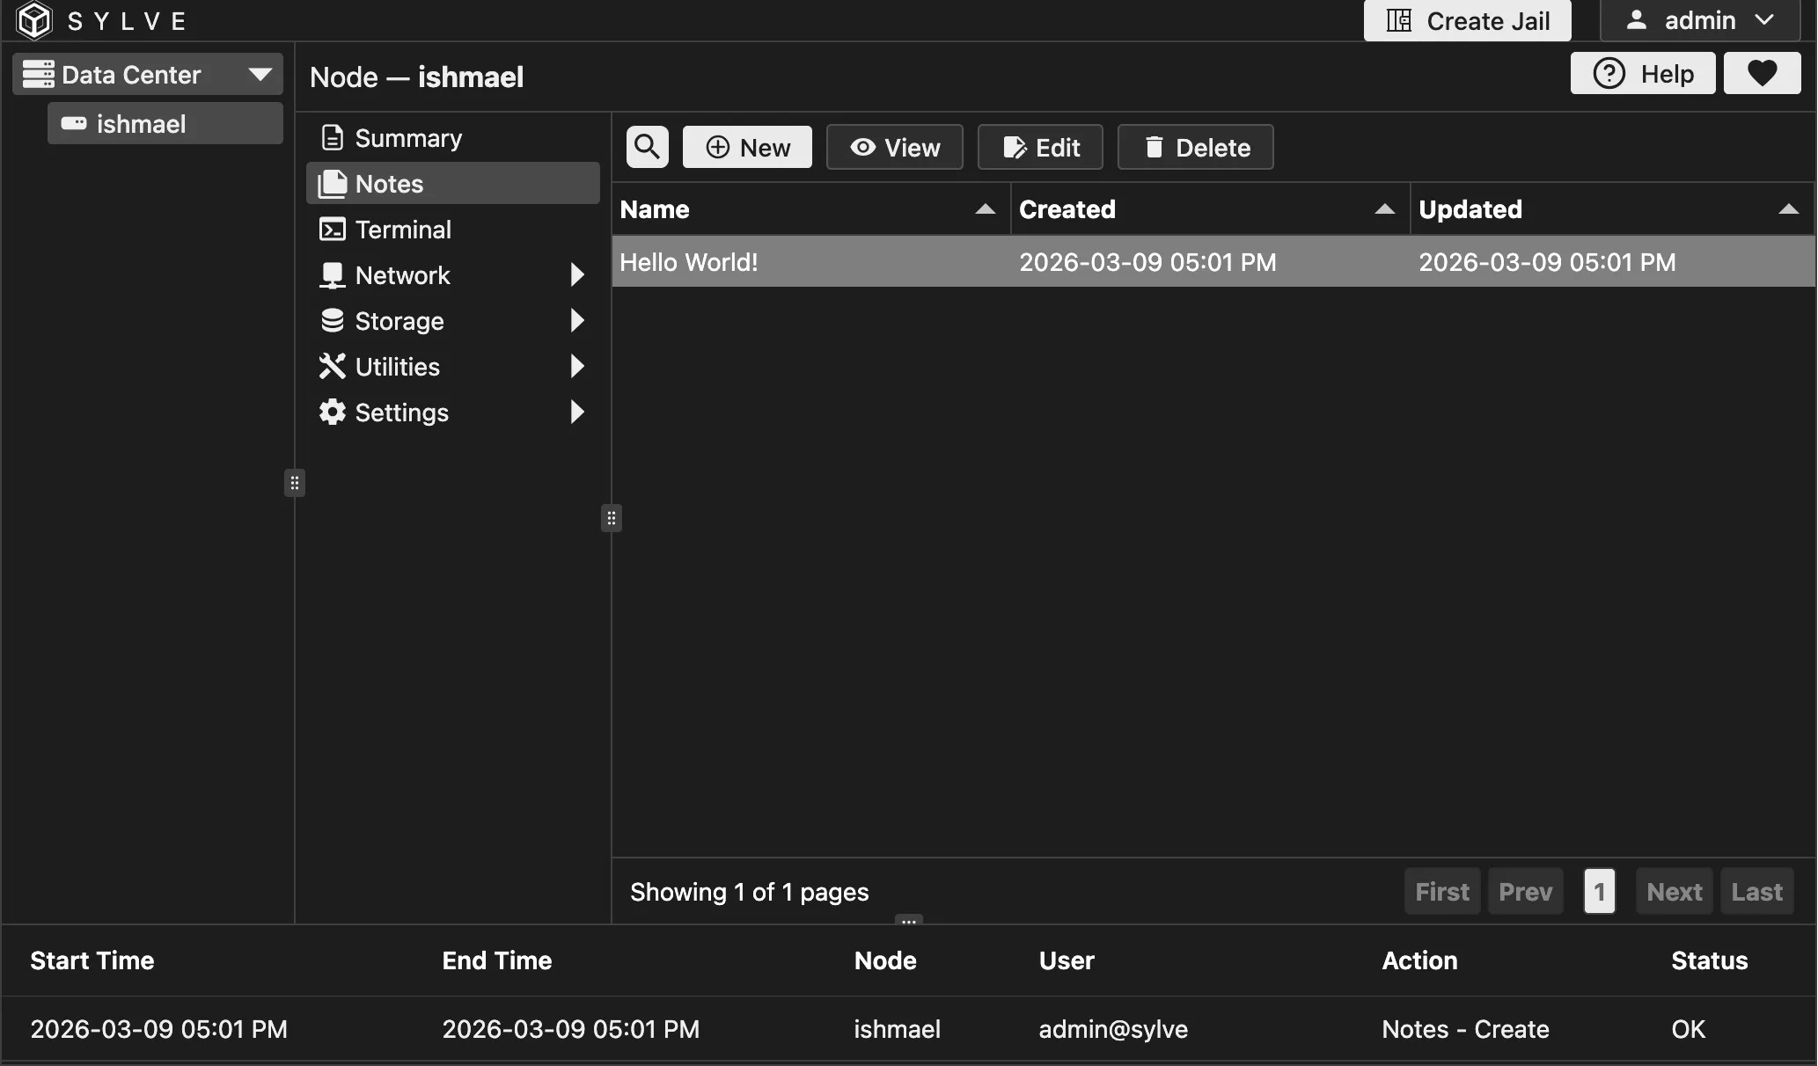The height and width of the screenshot is (1066, 1818).
Task: Open the Terminal section
Action: point(403,230)
